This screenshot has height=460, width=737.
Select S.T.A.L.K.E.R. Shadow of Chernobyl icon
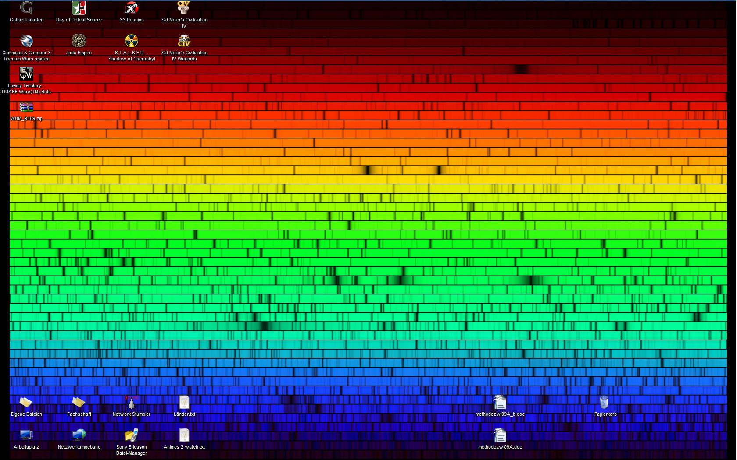(x=132, y=42)
